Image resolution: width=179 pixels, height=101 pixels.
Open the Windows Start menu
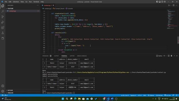click(63, 99)
